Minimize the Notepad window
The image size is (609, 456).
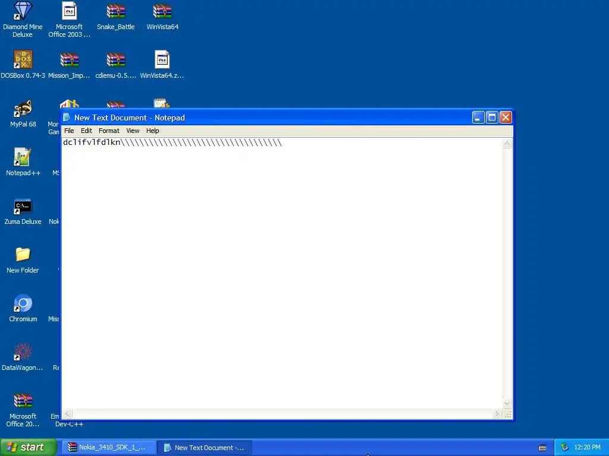click(x=478, y=118)
